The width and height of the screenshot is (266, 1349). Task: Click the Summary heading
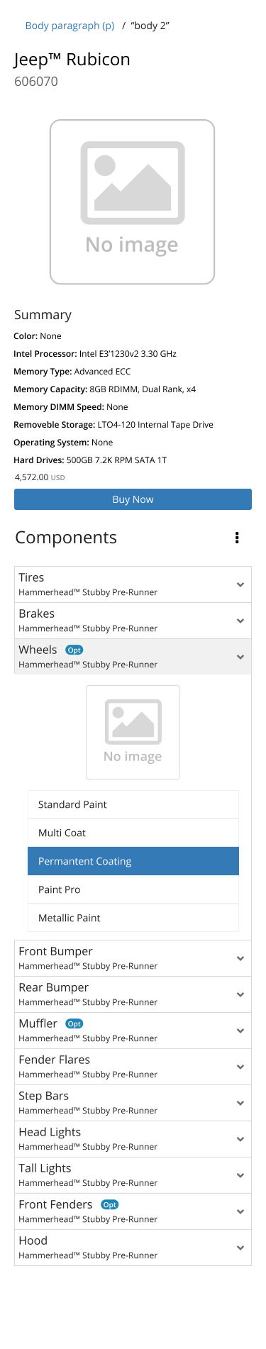tap(43, 315)
